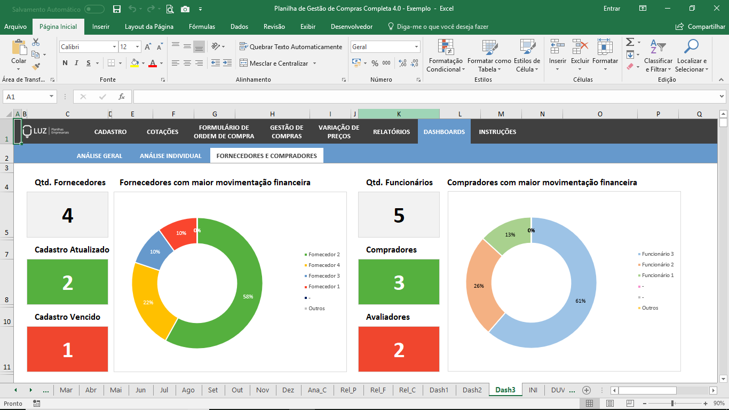This screenshot has width=729, height=410.
Task: Toggle Bold (N) formatting
Action: click(x=65, y=63)
